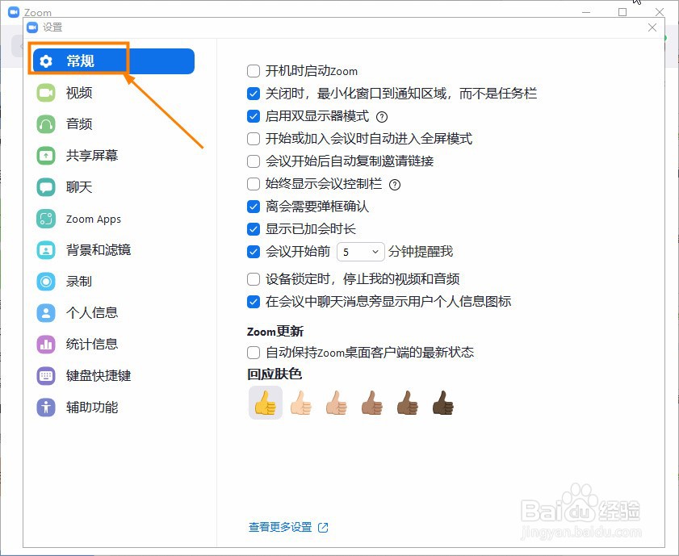Click the bar chart icon for 统计信息
This screenshot has width=679, height=556.
46,345
